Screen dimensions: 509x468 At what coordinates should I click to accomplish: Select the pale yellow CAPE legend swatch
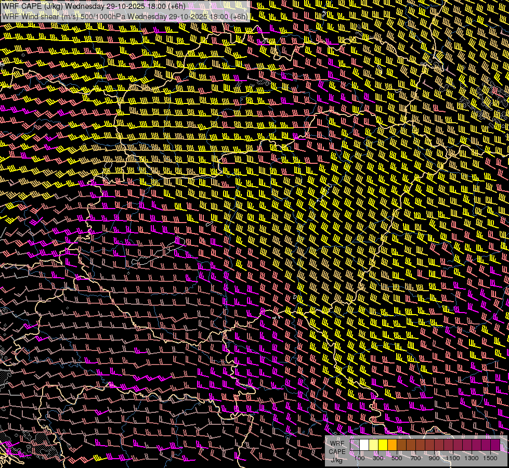[x=374, y=445]
